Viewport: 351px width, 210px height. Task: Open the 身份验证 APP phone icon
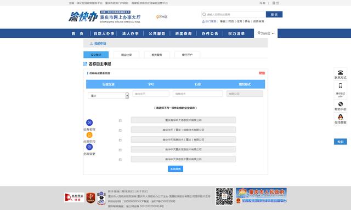[340, 86]
